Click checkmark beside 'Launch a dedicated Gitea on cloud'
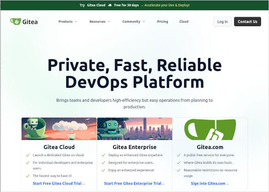This screenshot has width=269, height=192. [x=27, y=155]
